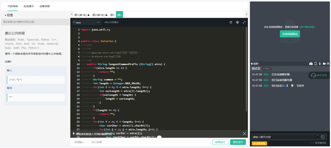Click the 示例1 example heading

[8, 62]
